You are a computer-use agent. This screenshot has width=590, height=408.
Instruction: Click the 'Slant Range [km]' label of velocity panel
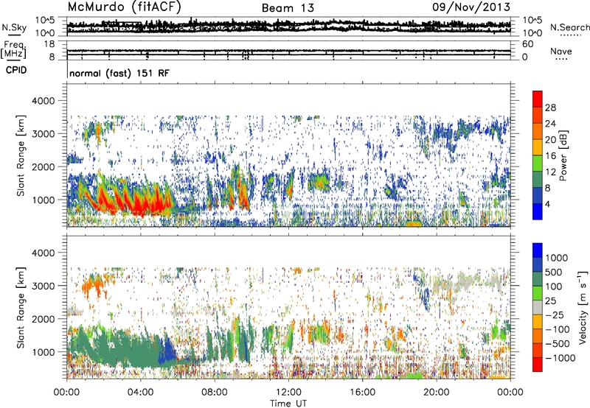[x=21, y=307]
